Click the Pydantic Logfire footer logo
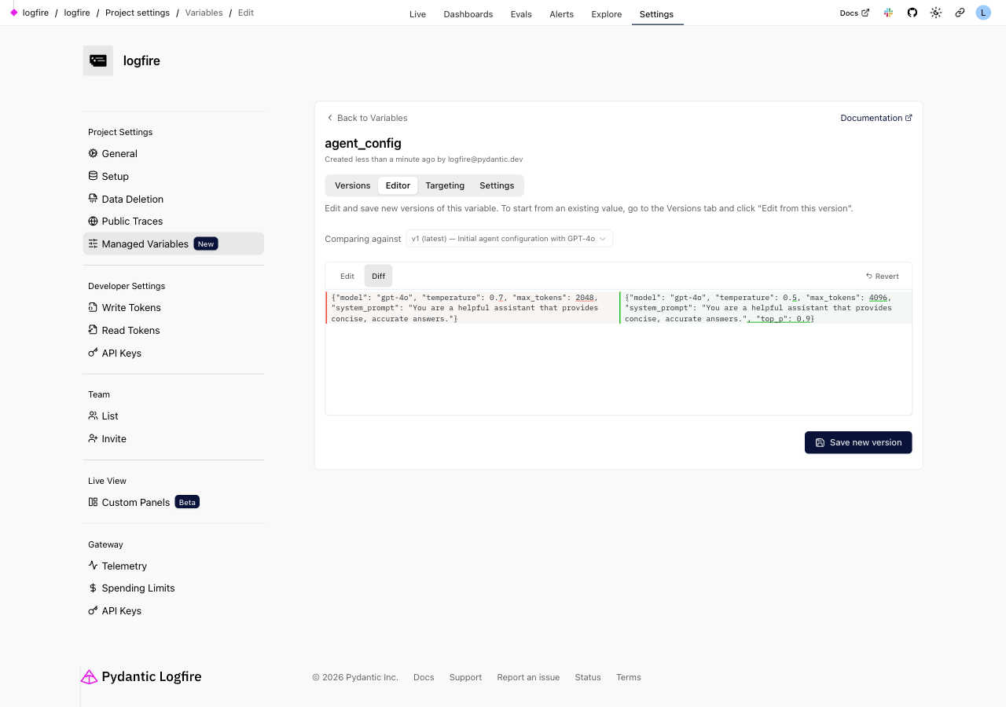This screenshot has height=707, width=1006. [x=141, y=677]
